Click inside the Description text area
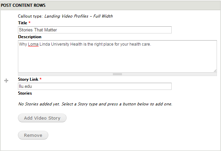The height and width of the screenshot is (151, 221). coord(117,56)
